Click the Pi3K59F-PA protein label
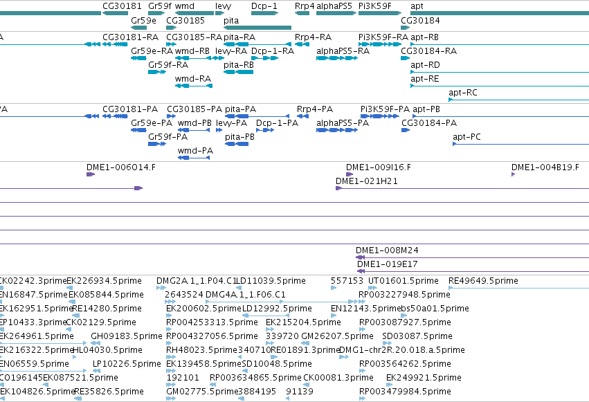This screenshot has width=589, height=402. [385, 109]
